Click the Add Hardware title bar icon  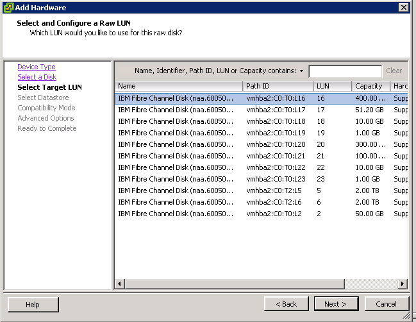8,8
